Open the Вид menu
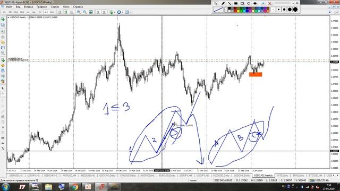This screenshot has width=340, height=191. [x=18, y=7]
